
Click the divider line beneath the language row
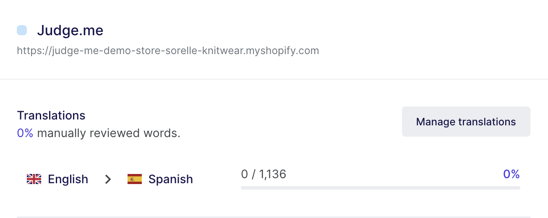click(x=274, y=217)
